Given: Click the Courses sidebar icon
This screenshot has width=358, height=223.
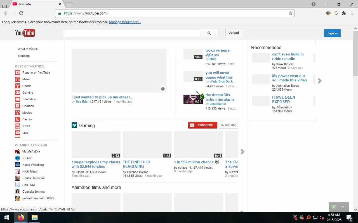Looking at the screenshot, I should pos(18,106).
